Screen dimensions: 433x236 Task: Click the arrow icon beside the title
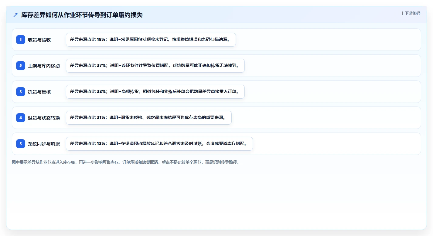(x=15, y=15)
